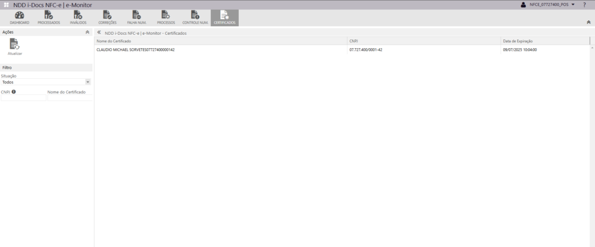Open the Controle Num. section
Image resolution: width=595 pixels, height=247 pixels.
(x=195, y=17)
